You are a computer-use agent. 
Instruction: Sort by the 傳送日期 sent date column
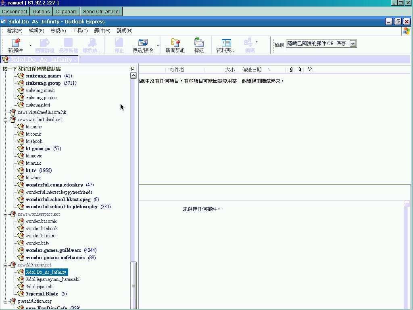pyautogui.click(x=261, y=69)
